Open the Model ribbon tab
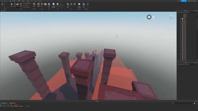The width and height of the screenshot is (198, 111). pos(23,1)
